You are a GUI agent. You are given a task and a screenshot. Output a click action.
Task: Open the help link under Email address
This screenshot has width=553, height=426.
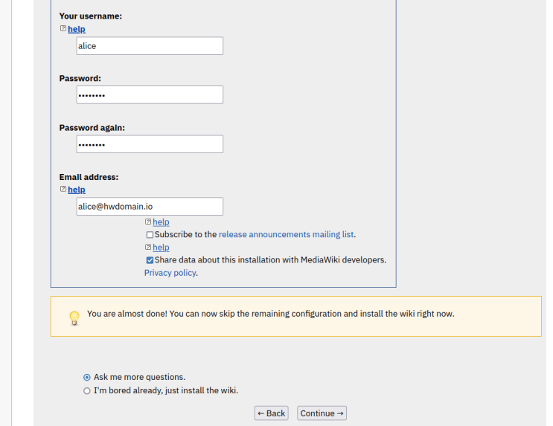[77, 190]
